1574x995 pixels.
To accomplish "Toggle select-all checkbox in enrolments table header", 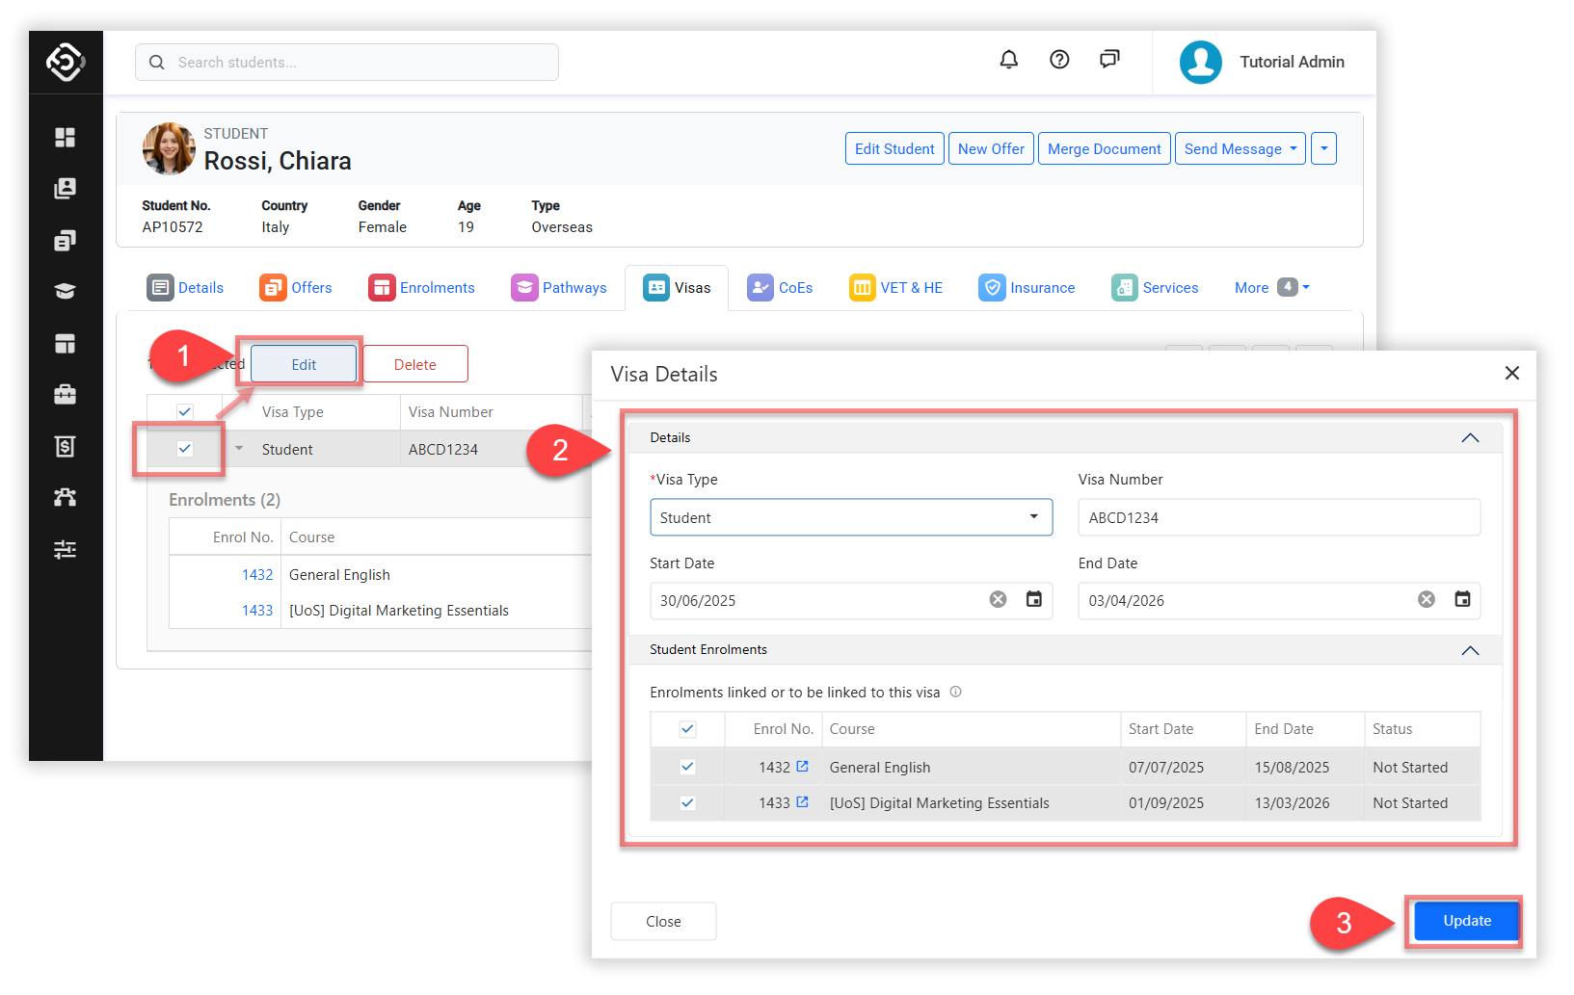I will coord(687,729).
